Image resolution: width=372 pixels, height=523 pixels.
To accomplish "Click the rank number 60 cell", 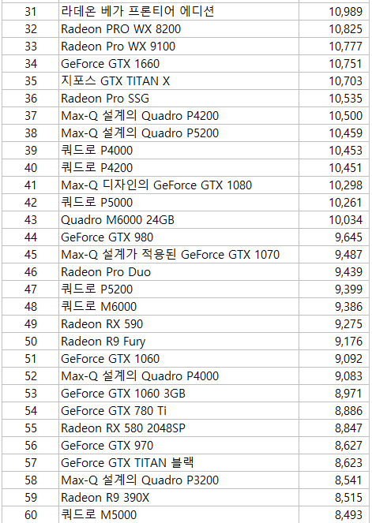I will [30, 514].
